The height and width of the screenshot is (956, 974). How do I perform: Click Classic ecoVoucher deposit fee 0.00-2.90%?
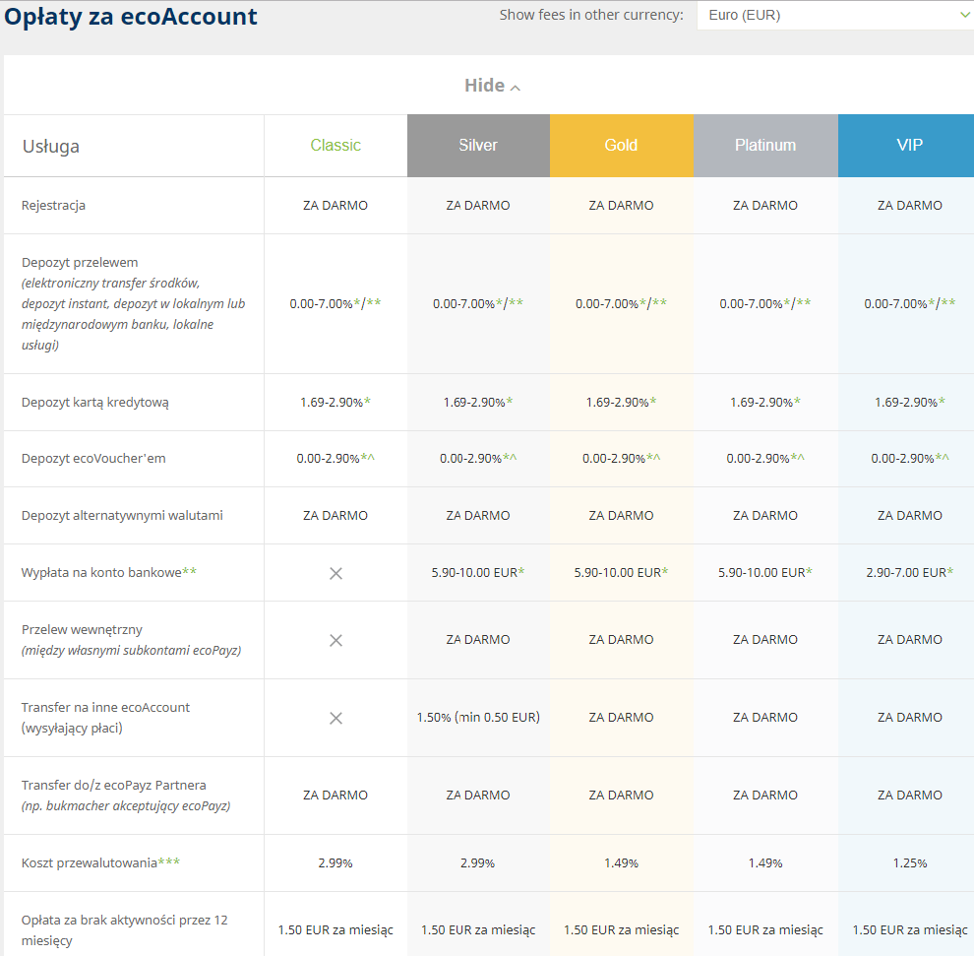tap(335, 458)
